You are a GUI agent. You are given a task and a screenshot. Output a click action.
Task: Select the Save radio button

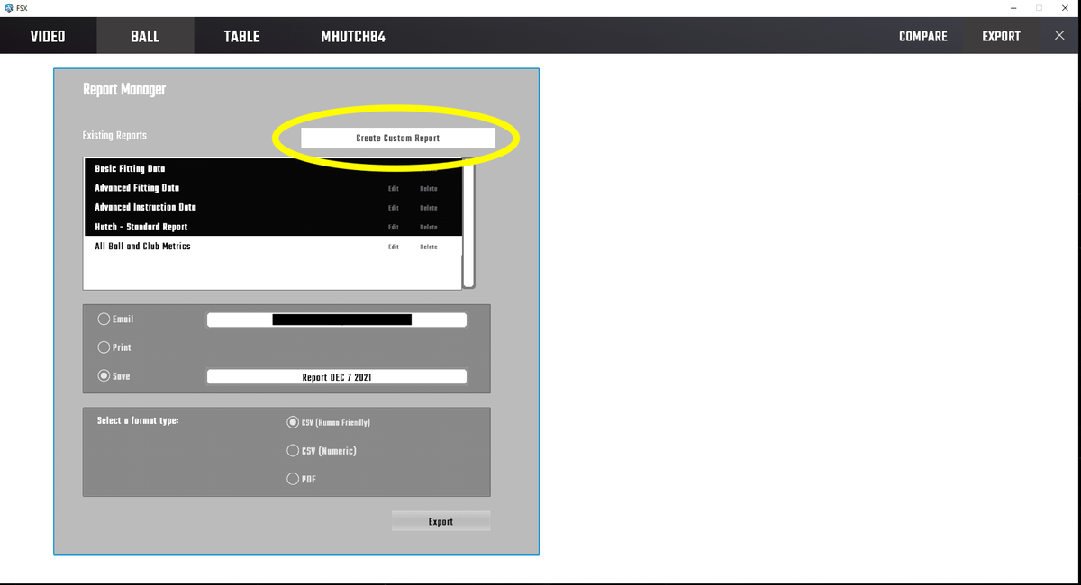(104, 376)
